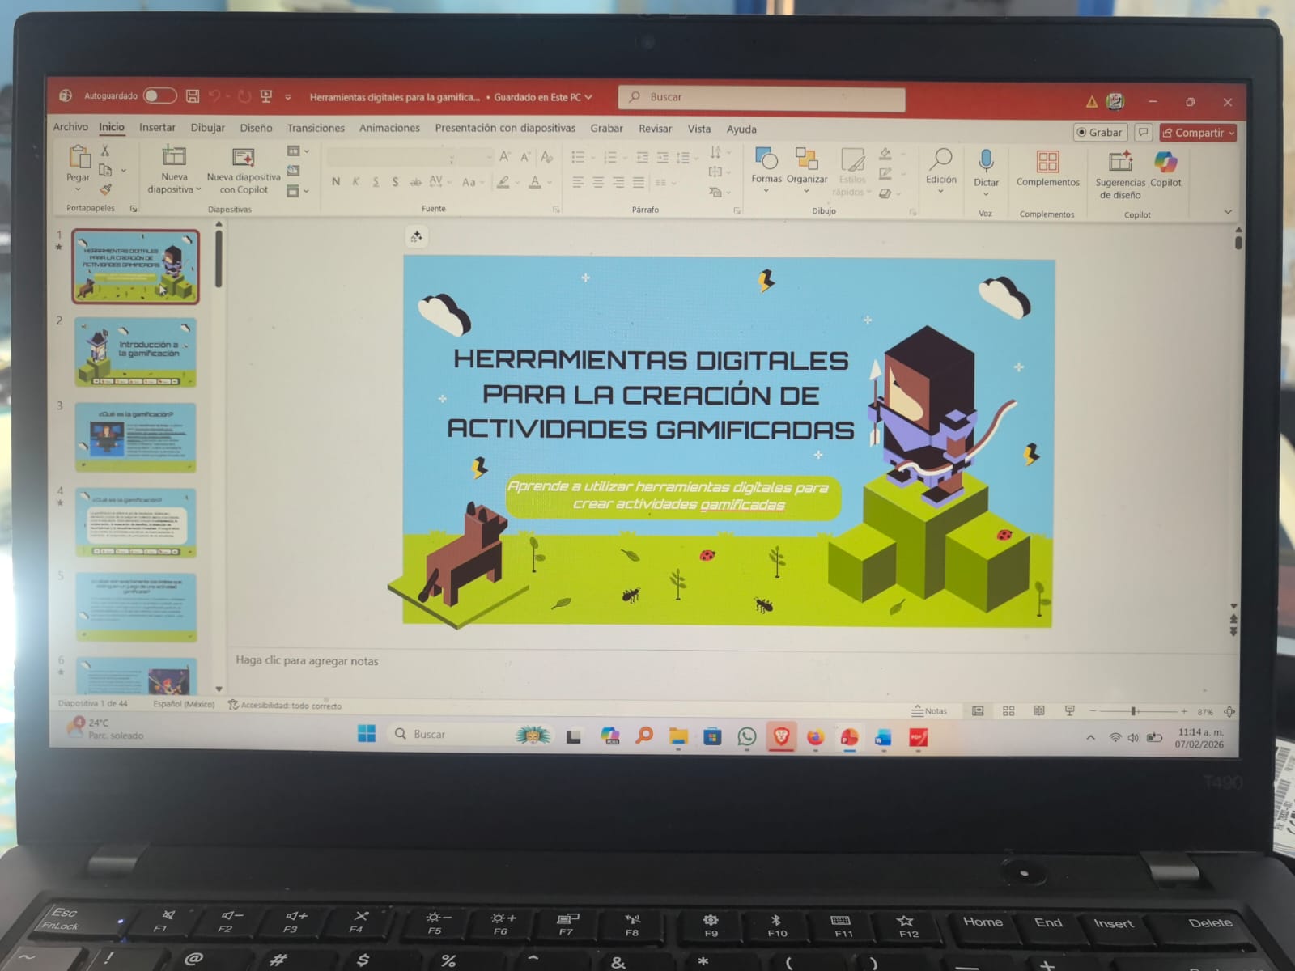Open WhatsApp from the taskbar
The height and width of the screenshot is (971, 1295).
746,736
